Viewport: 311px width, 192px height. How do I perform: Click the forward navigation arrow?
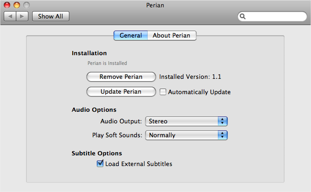[22, 16]
